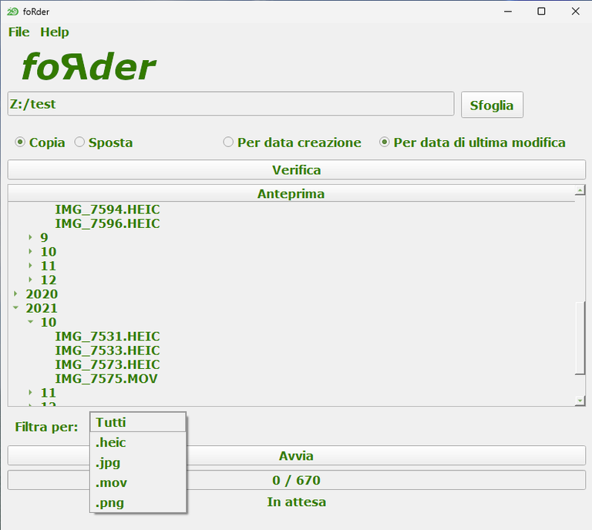Expand the 2020 year node
The image size is (592, 530).
point(15,294)
